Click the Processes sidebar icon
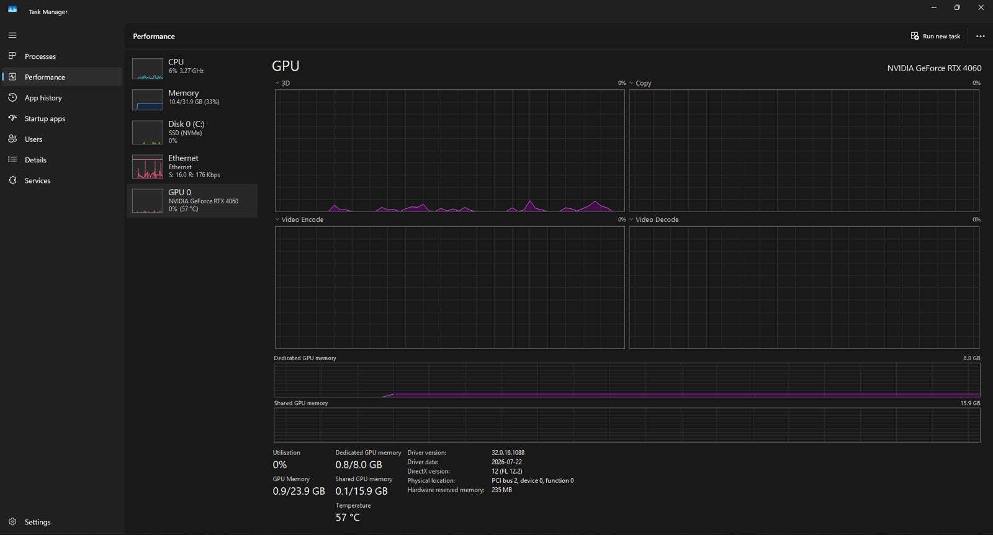993x535 pixels. (x=12, y=56)
